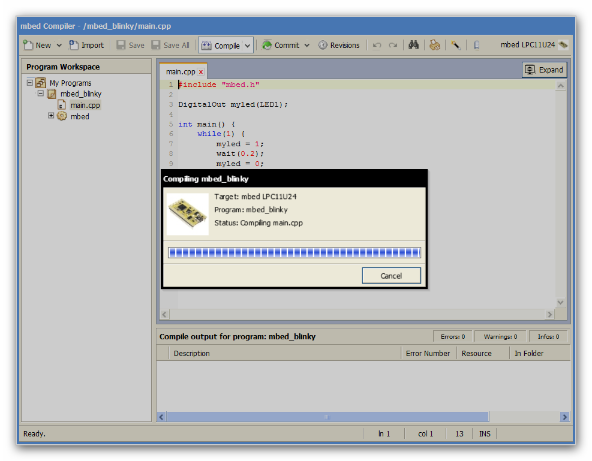Click the Program Workspace panel header
This screenshot has height=461, width=592.
[86, 67]
